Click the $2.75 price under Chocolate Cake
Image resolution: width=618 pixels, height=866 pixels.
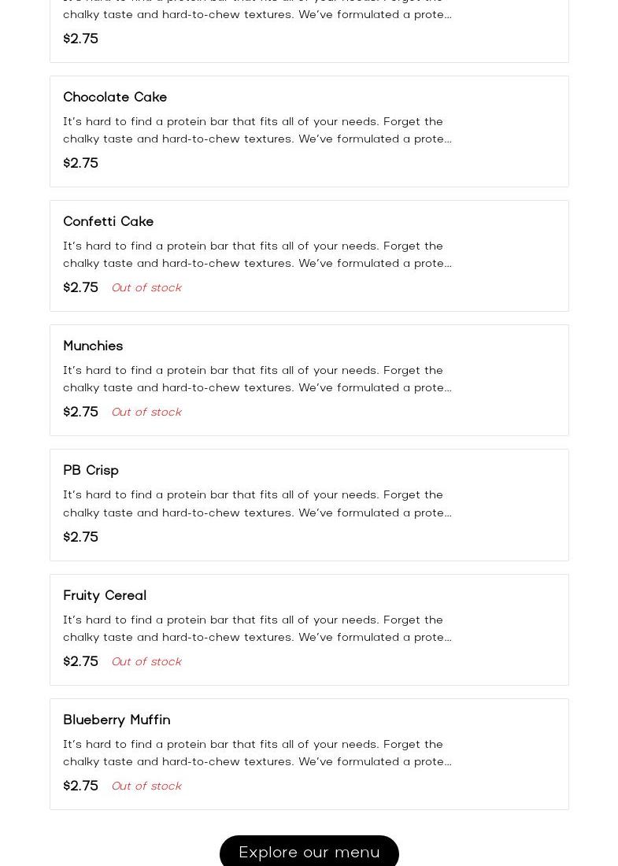pyautogui.click(x=80, y=164)
